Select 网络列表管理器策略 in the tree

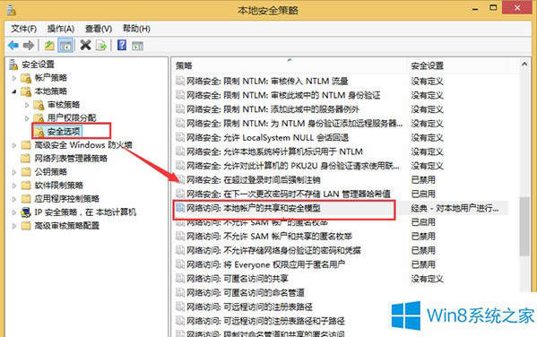point(71,159)
